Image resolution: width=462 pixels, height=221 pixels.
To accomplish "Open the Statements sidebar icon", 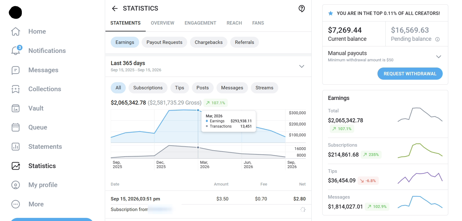I will click(x=16, y=147).
